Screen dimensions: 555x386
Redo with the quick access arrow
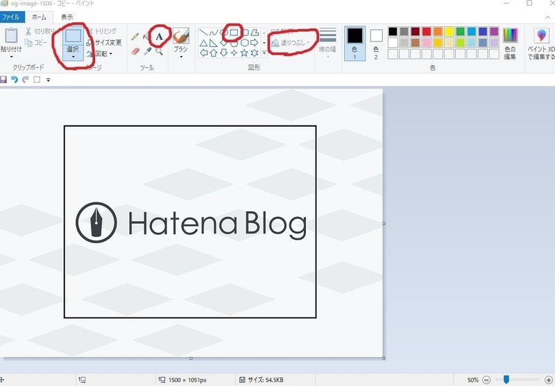[x=26, y=80]
